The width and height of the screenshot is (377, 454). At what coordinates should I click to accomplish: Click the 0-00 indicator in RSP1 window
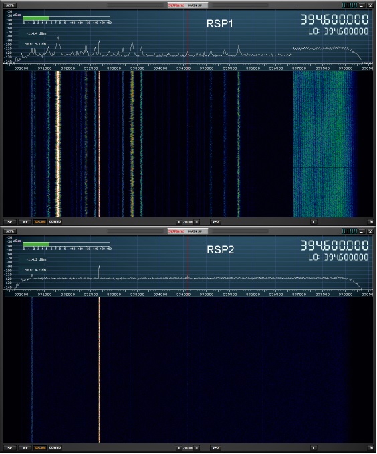coord(350,5)
